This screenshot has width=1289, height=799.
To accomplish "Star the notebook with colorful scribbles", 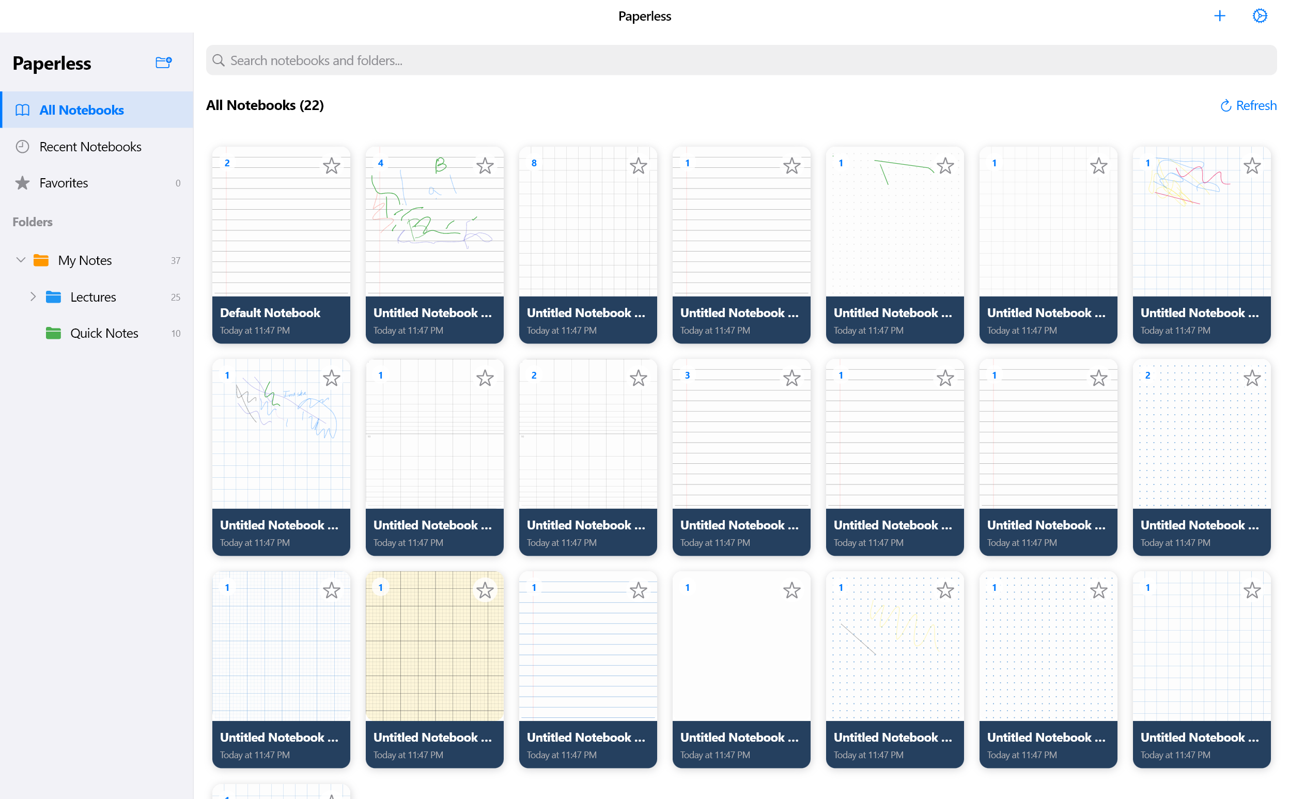I will [x=1251, y=166].
